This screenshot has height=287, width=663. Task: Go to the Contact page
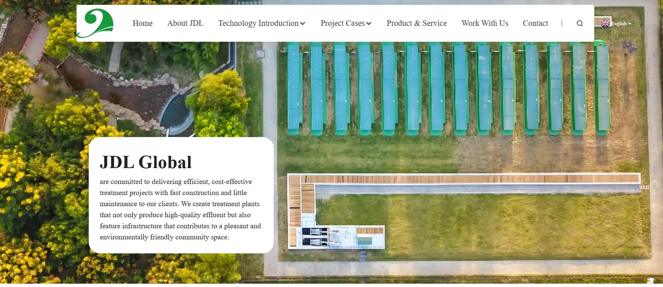pyautogui.click(x=535, y=23)
